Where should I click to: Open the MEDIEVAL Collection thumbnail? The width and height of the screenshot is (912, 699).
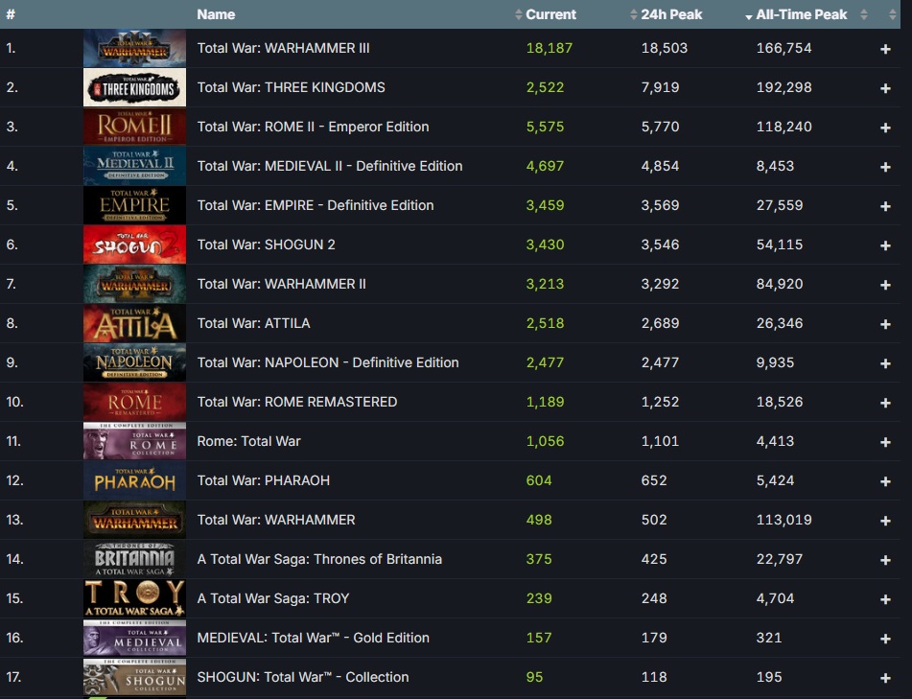pyautogui.click(x=134, y=638)
